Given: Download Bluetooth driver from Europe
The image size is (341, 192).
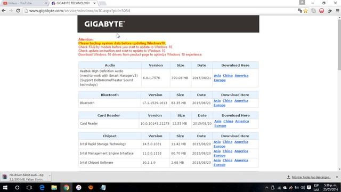Looking at the screenshot, I should tap(220, 105).
